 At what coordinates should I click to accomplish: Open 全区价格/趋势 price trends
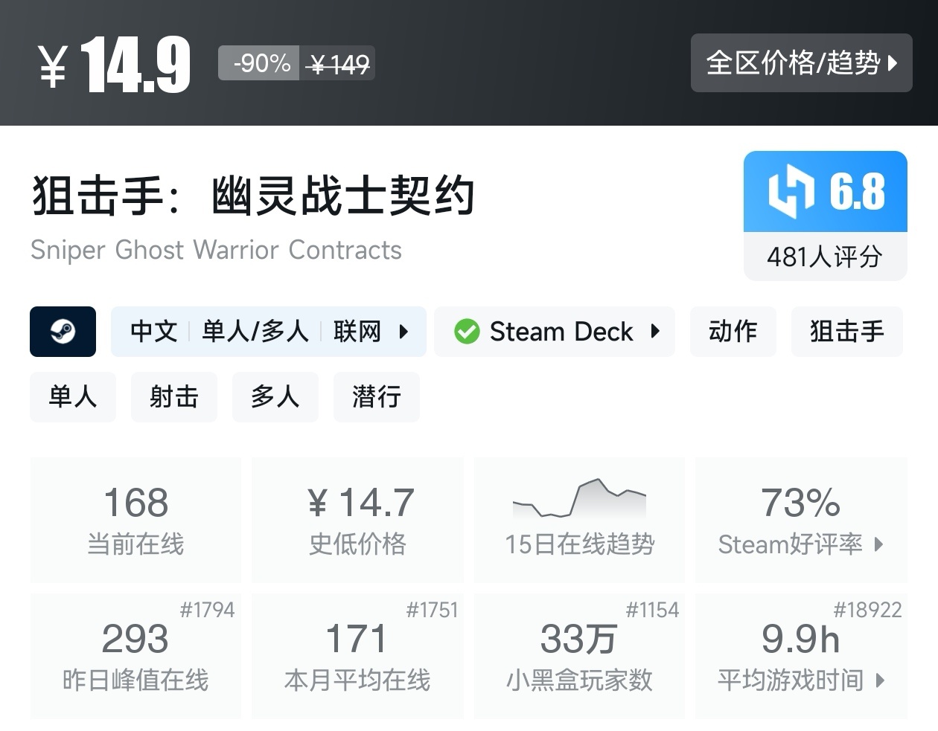click(801, 63)
